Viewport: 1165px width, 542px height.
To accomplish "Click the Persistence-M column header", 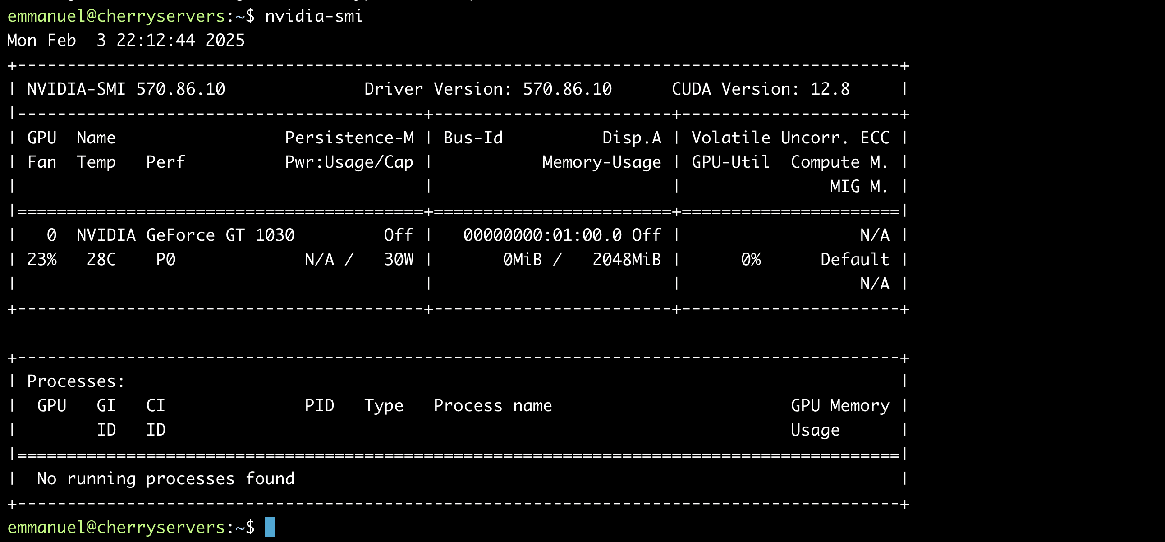I will pyautogui.click(x=350, y=138).
